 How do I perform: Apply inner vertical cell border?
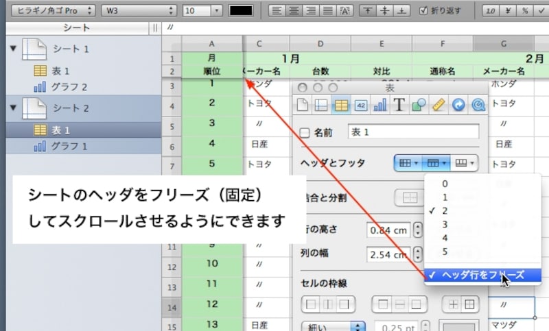coord(328,304)
